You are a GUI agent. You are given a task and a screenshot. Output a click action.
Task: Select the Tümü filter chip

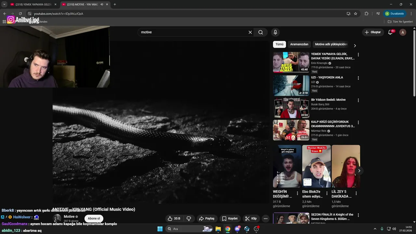[279, 45]
